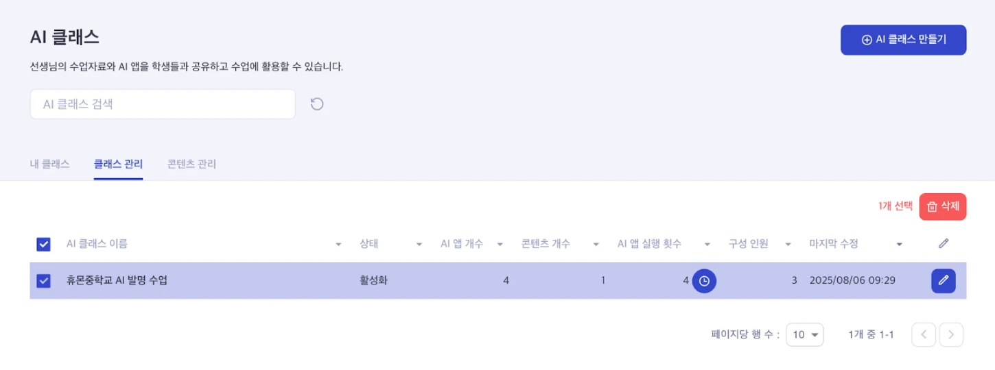Switch to the 콘텐츠 관리 tab
The image size is (995, 370).
click(x=191, y=164)
